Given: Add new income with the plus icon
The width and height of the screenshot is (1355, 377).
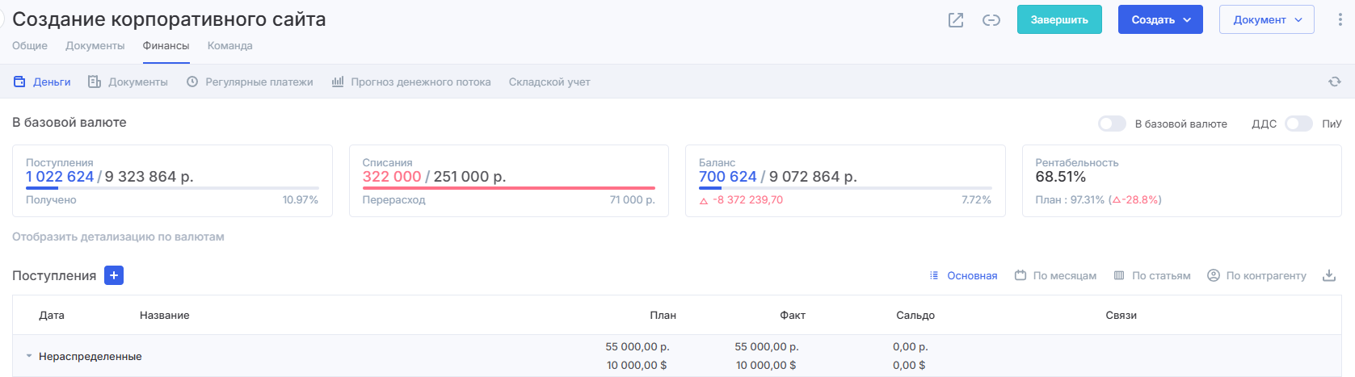Looking at the screenshot, I should click(114, 275).
